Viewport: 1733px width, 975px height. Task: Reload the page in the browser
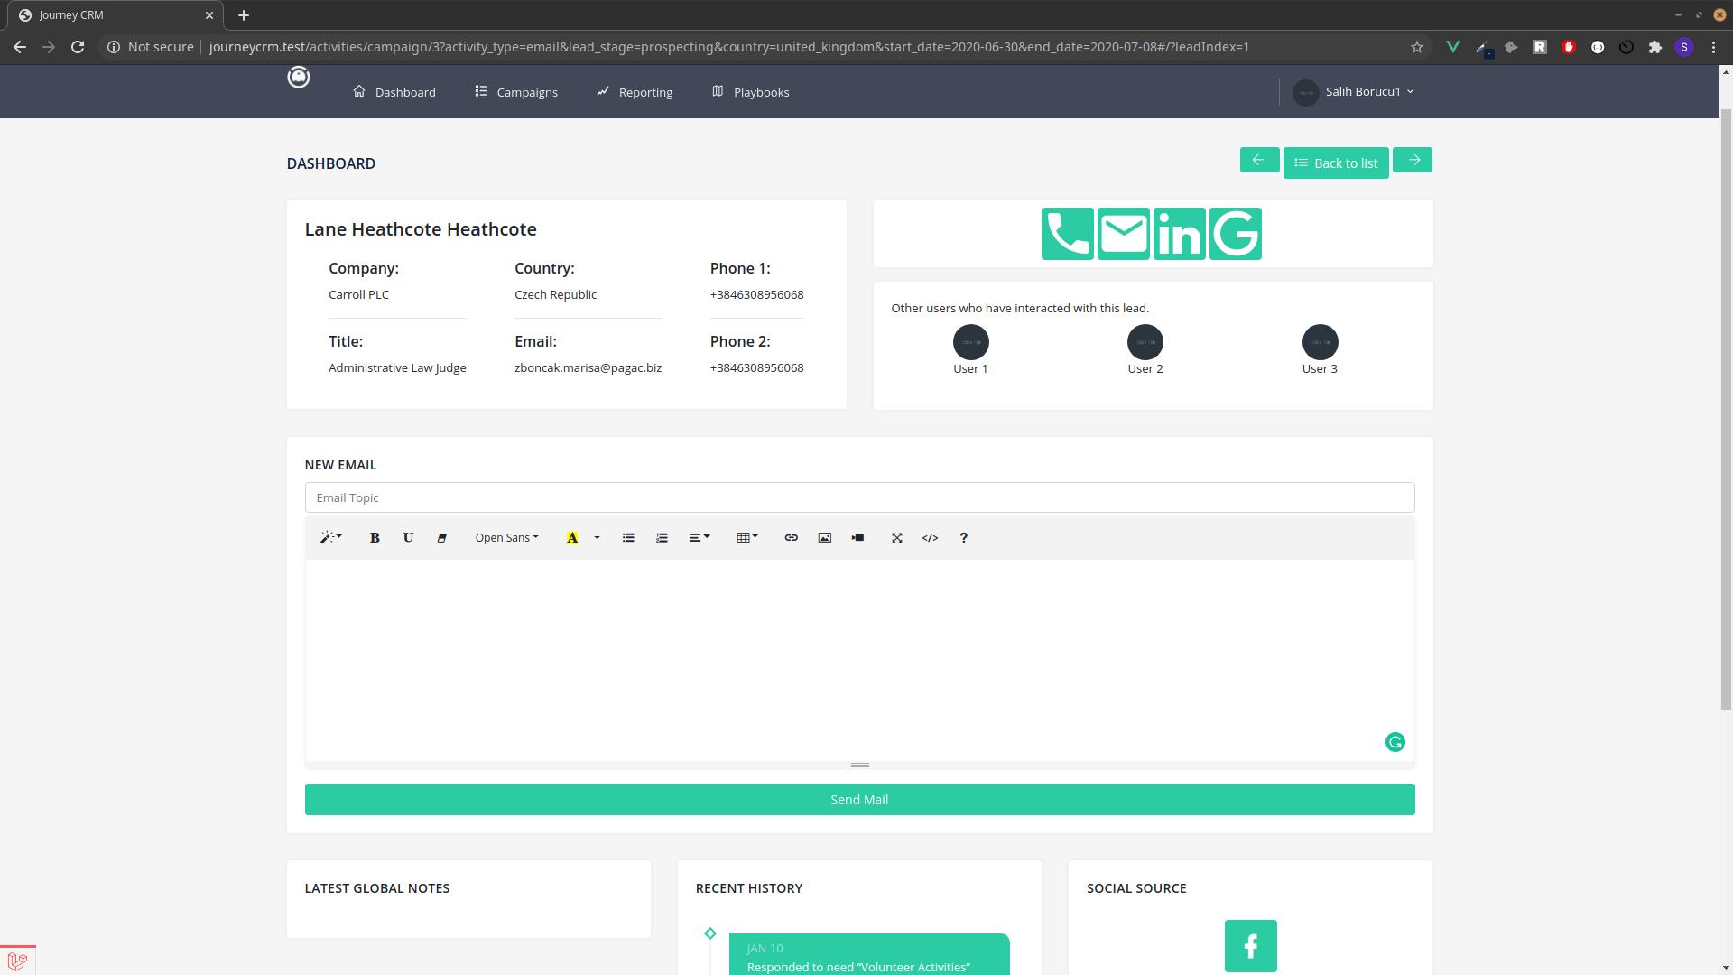pos(78,47)
